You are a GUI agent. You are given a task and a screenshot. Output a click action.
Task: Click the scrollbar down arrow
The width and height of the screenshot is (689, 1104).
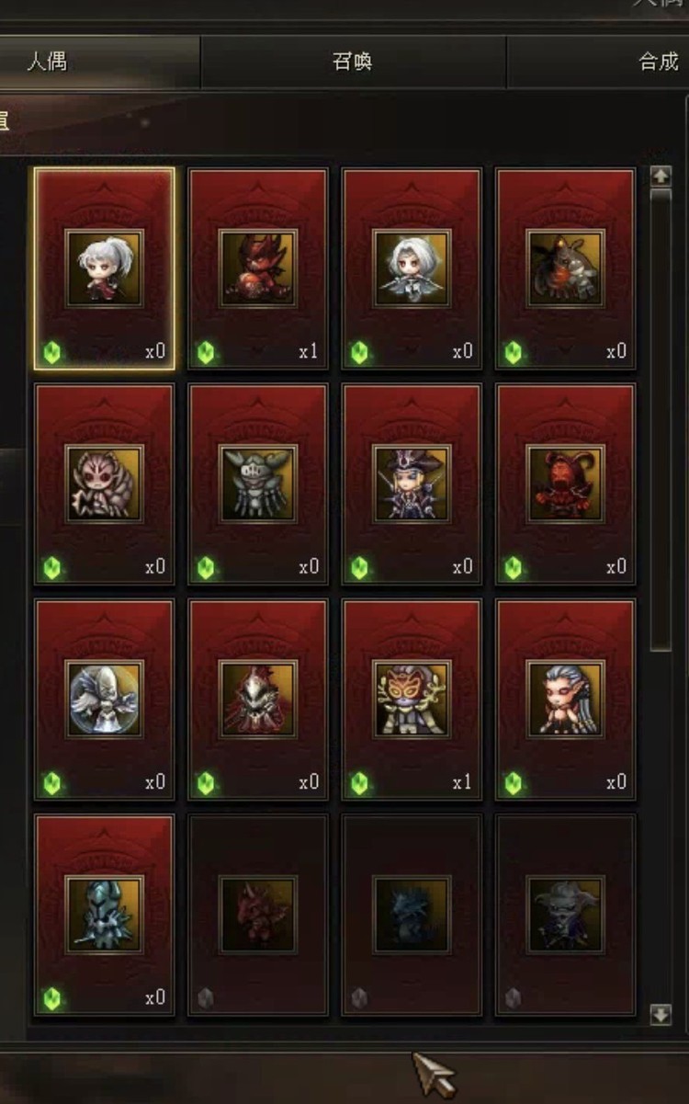[661, 1014]
